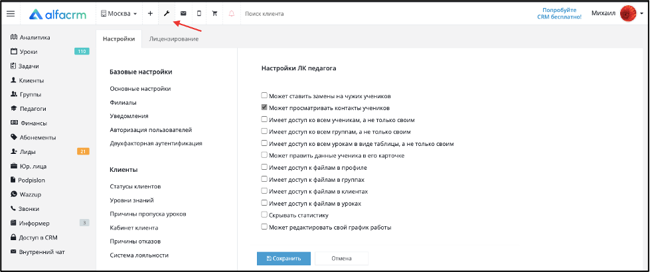Screen dimensions: 650x272
Task: Open Кабинет клиента settings
Action: (x=134, y=228)
